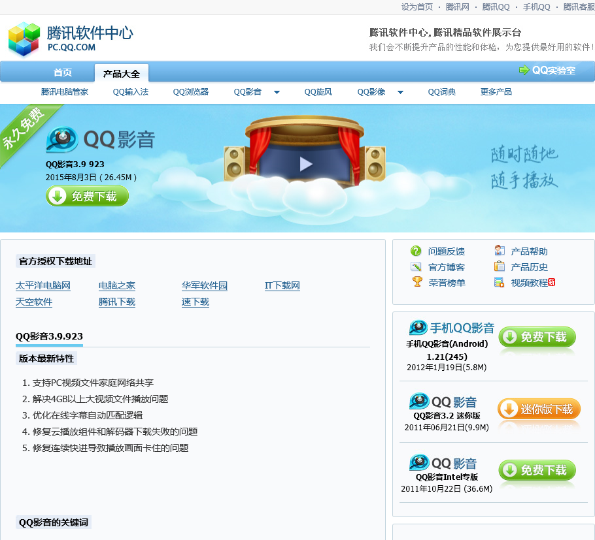Open the 华军软件园 download link
Image resolution: width=595 pixels, height=540 pixels.
205,285
